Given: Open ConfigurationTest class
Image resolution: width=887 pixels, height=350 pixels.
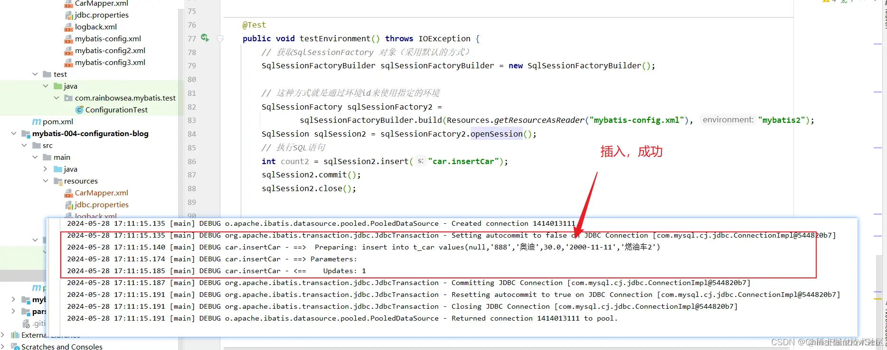Looking at the screenshot, I should (116, 110).
